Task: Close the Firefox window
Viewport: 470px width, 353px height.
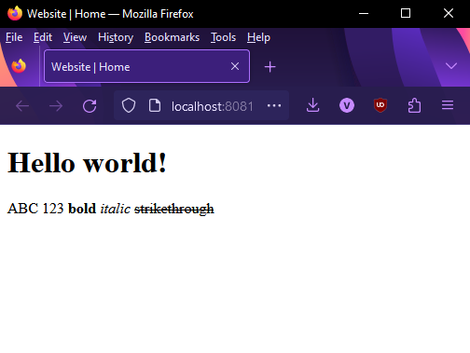Action: [x=449, y=13]
